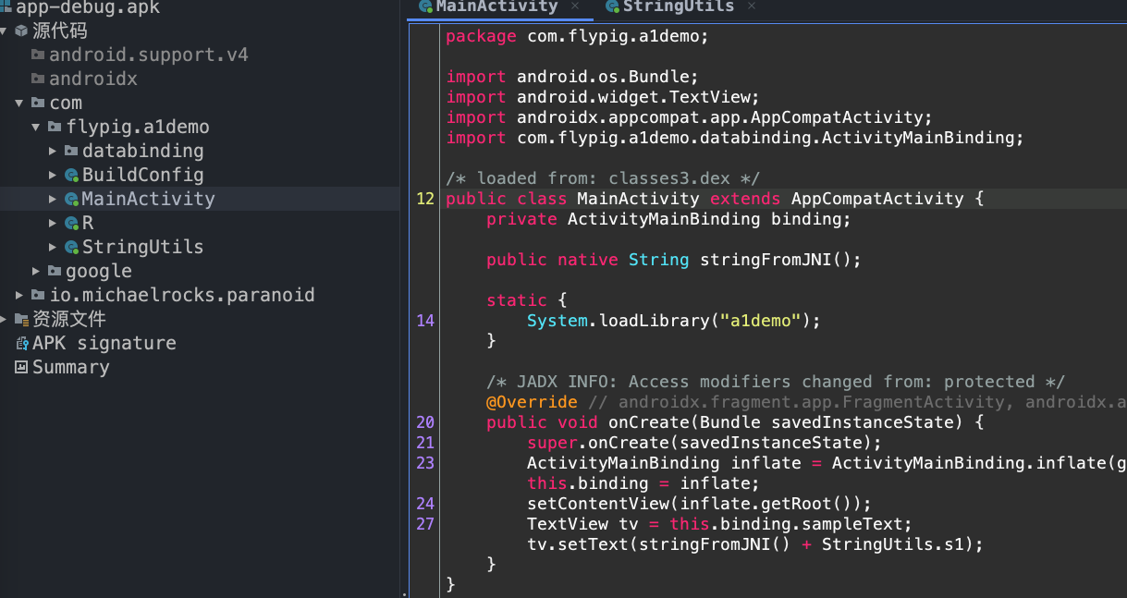The width and height of the screenshot is (1127, 598).
Task: Collapse the com package node
Action: pyautogui.click(x=19, y=103)
